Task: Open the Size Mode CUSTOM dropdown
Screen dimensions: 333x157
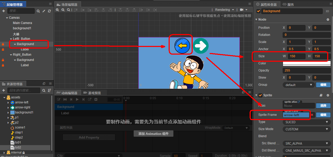Action: point(307,129)
